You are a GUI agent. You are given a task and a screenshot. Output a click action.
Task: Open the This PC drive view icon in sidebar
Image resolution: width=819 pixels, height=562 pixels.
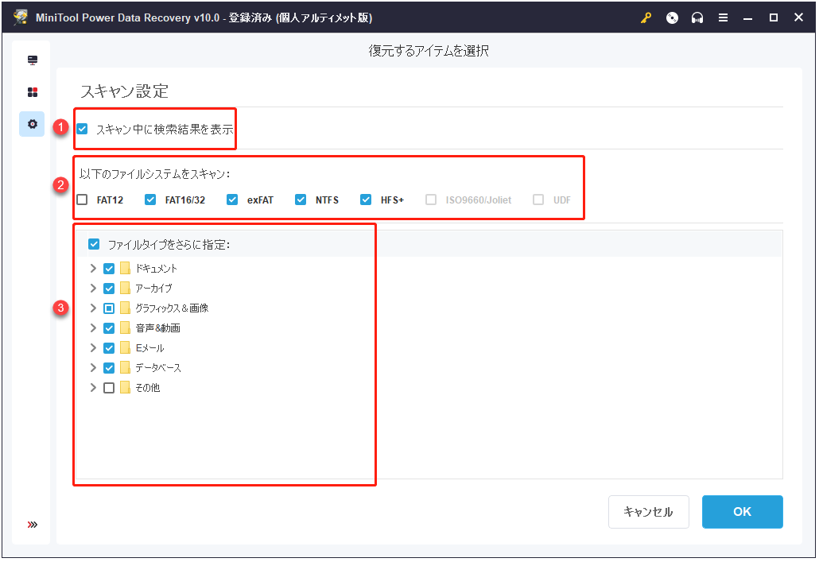33,60
